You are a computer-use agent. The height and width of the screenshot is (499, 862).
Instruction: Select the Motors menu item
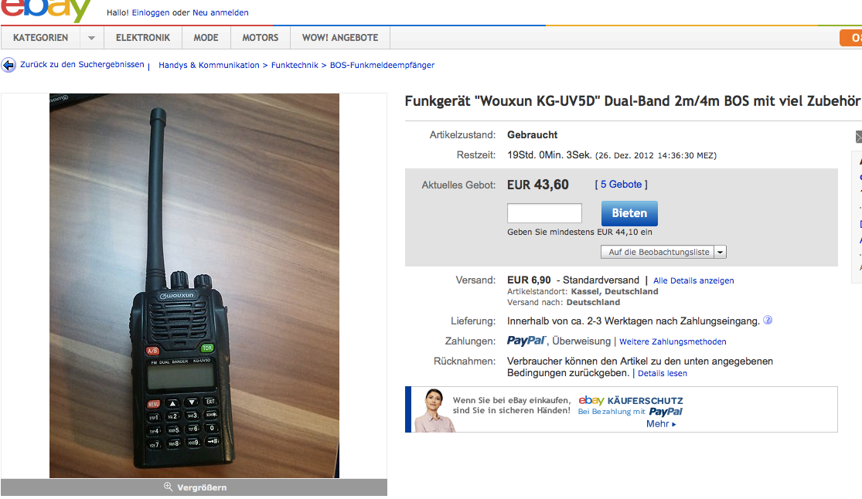pyautogui.click(x=260, y=38)
